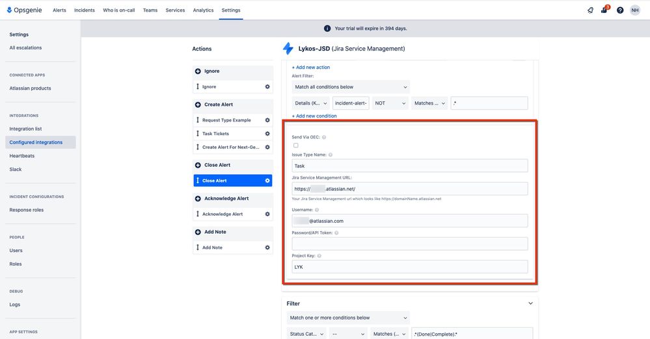Image resolution: width=650 pixels, height=339 pixels.
Task: Click the plus icon next to Close Alert header
Action: click(x=198, y=165)
